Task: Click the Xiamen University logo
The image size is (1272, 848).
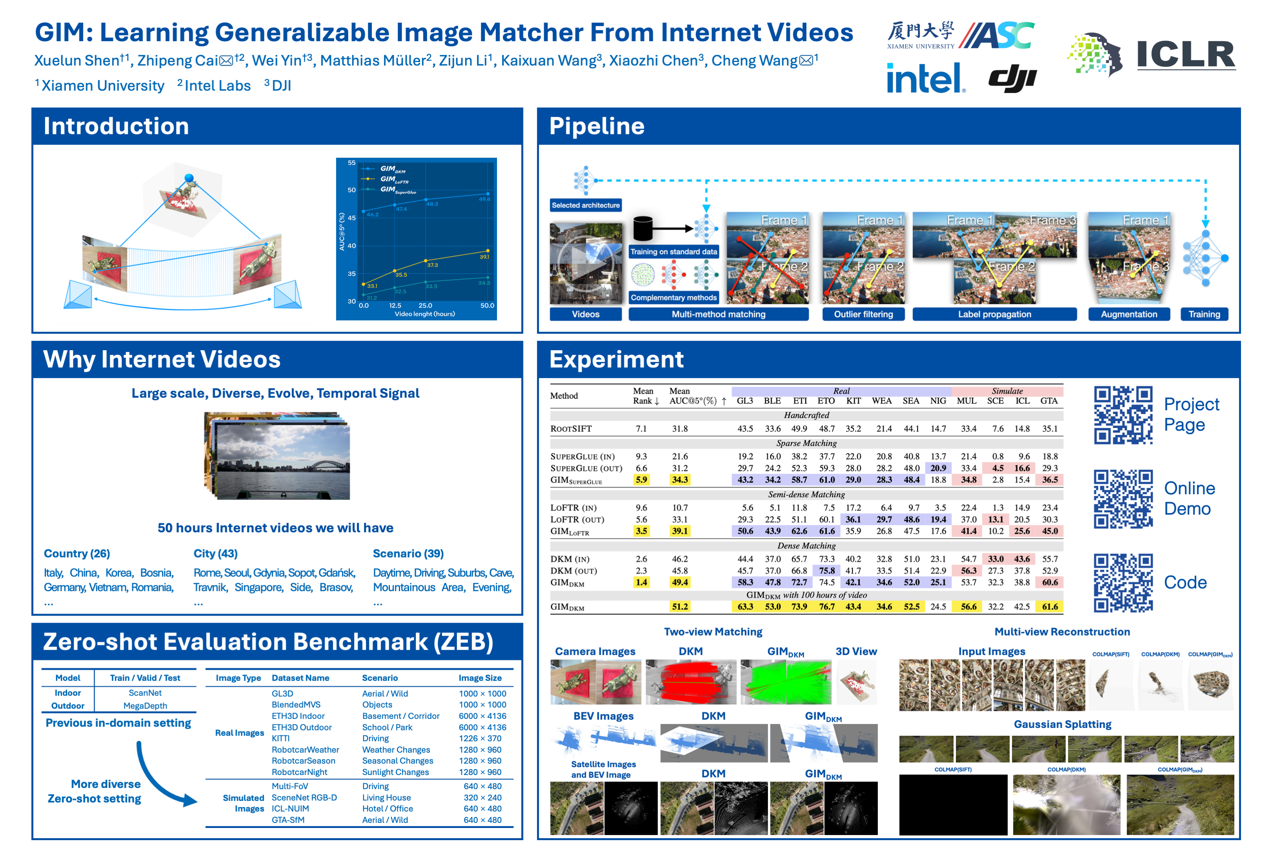Action: (x=921, y=35)
